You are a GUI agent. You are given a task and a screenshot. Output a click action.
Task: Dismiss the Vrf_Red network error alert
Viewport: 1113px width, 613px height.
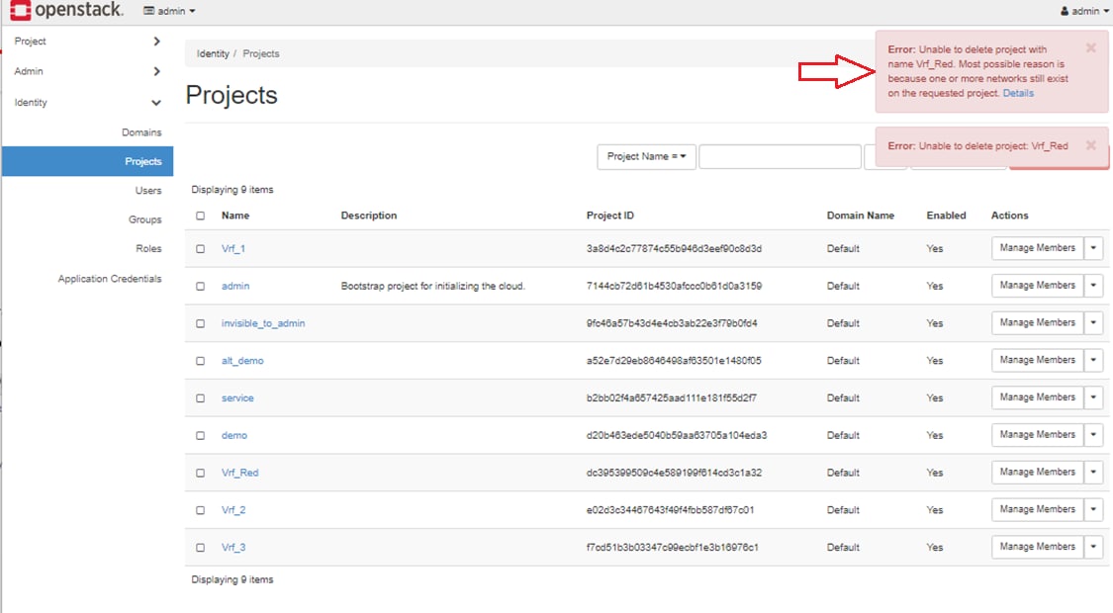[x=1091, y=48]
